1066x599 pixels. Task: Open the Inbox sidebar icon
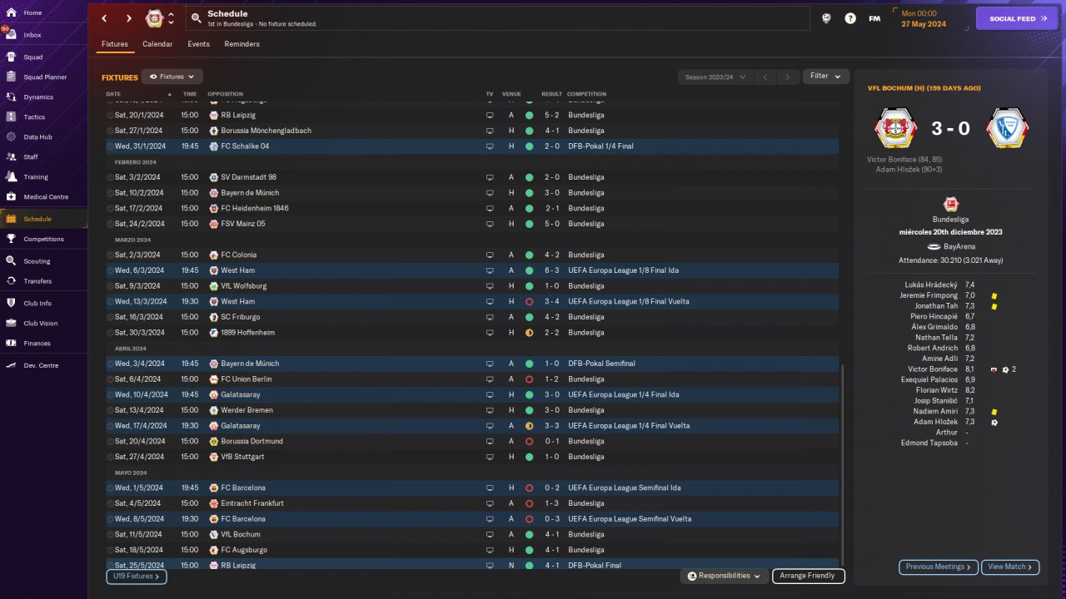click(11, 35)
